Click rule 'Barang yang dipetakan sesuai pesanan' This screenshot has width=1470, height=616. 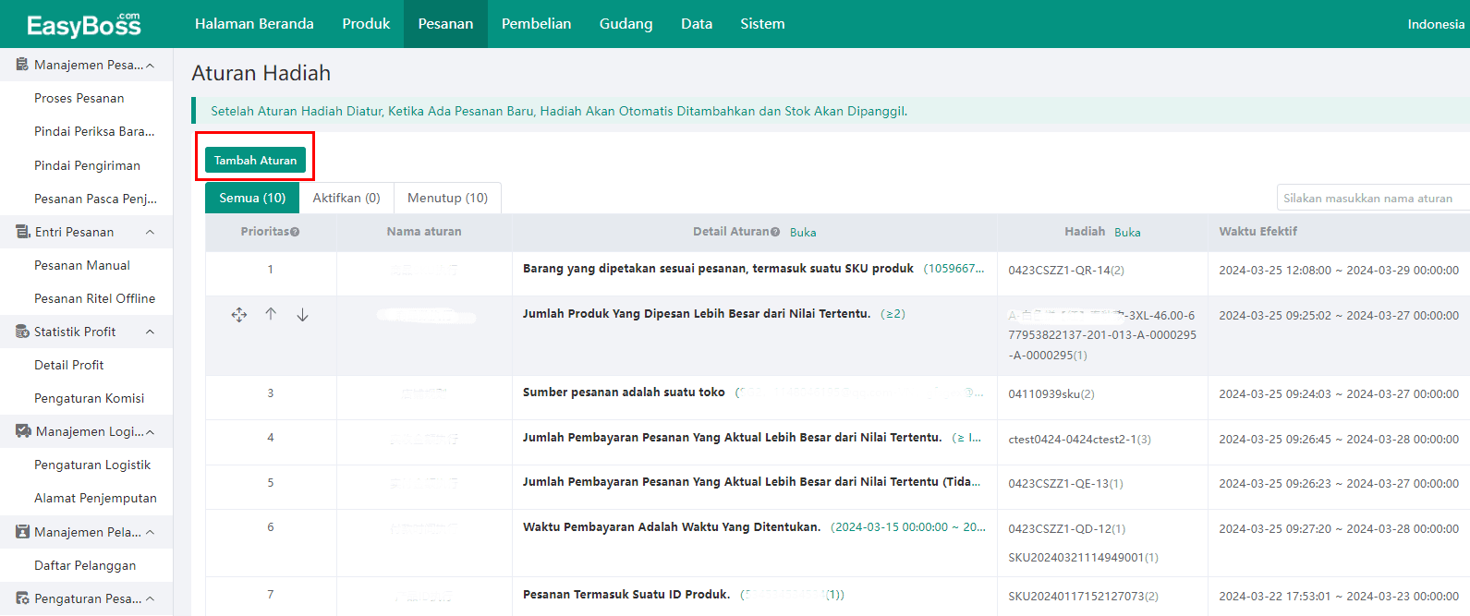(x=718, y=269)
